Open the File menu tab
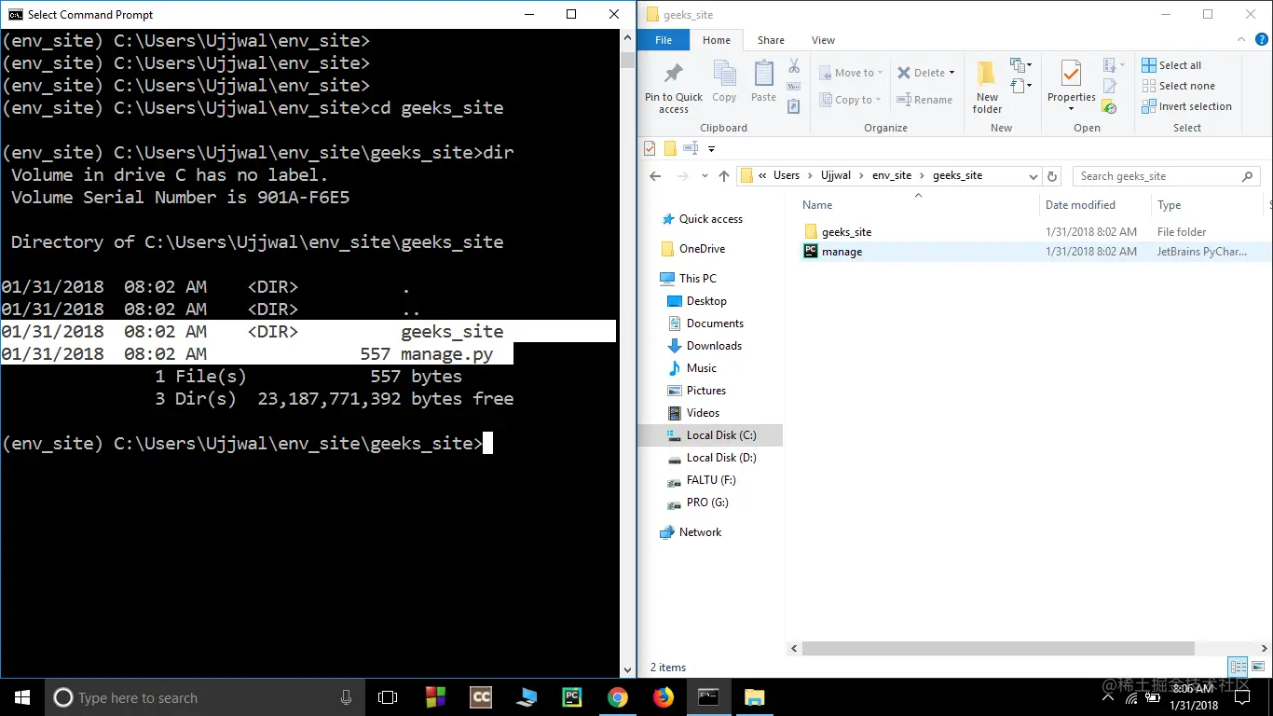This screenshot has width=1273, height=716. (x=664, y=40)
